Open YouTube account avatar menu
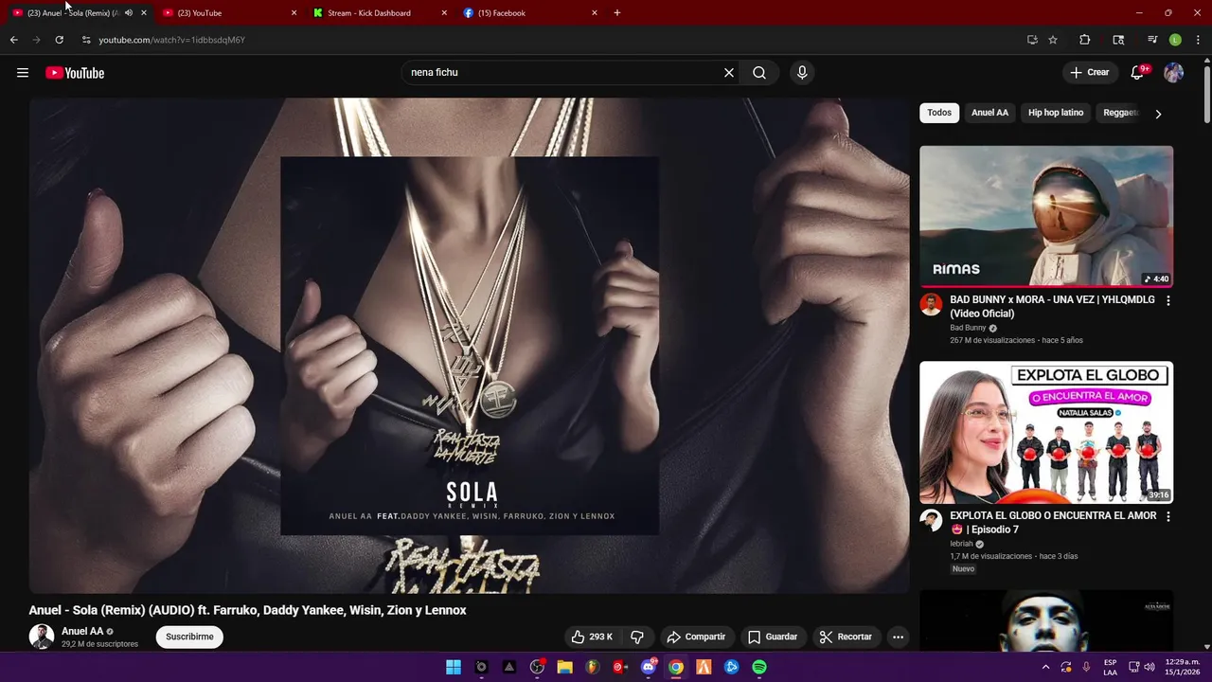 [1173, 73]
